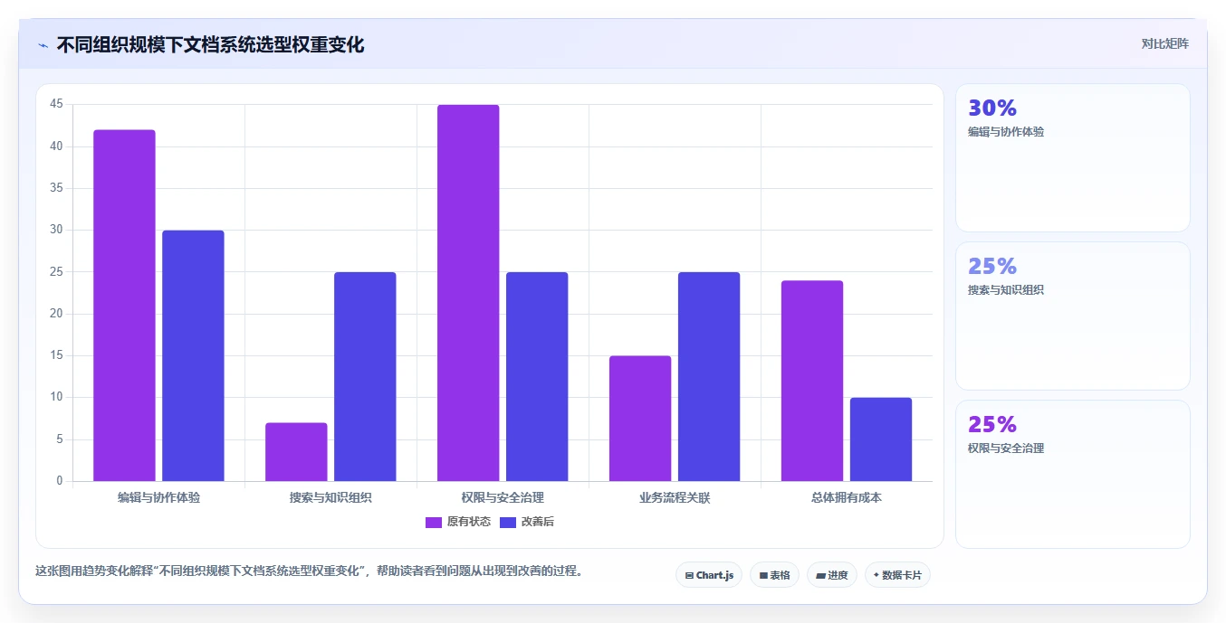Click the caption text below the chart
This screenshot has width=1226, height=623.
click(311, 571)
